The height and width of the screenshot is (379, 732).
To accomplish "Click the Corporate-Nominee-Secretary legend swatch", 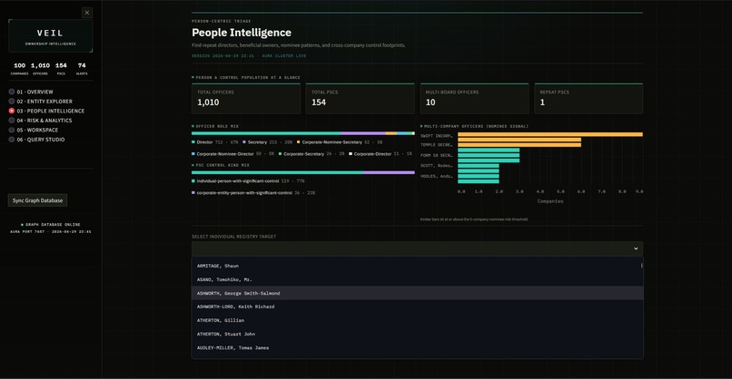I will [298, 142].
